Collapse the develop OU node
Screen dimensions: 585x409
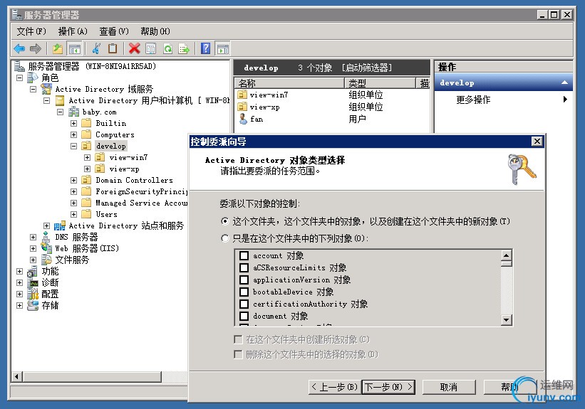74,146
